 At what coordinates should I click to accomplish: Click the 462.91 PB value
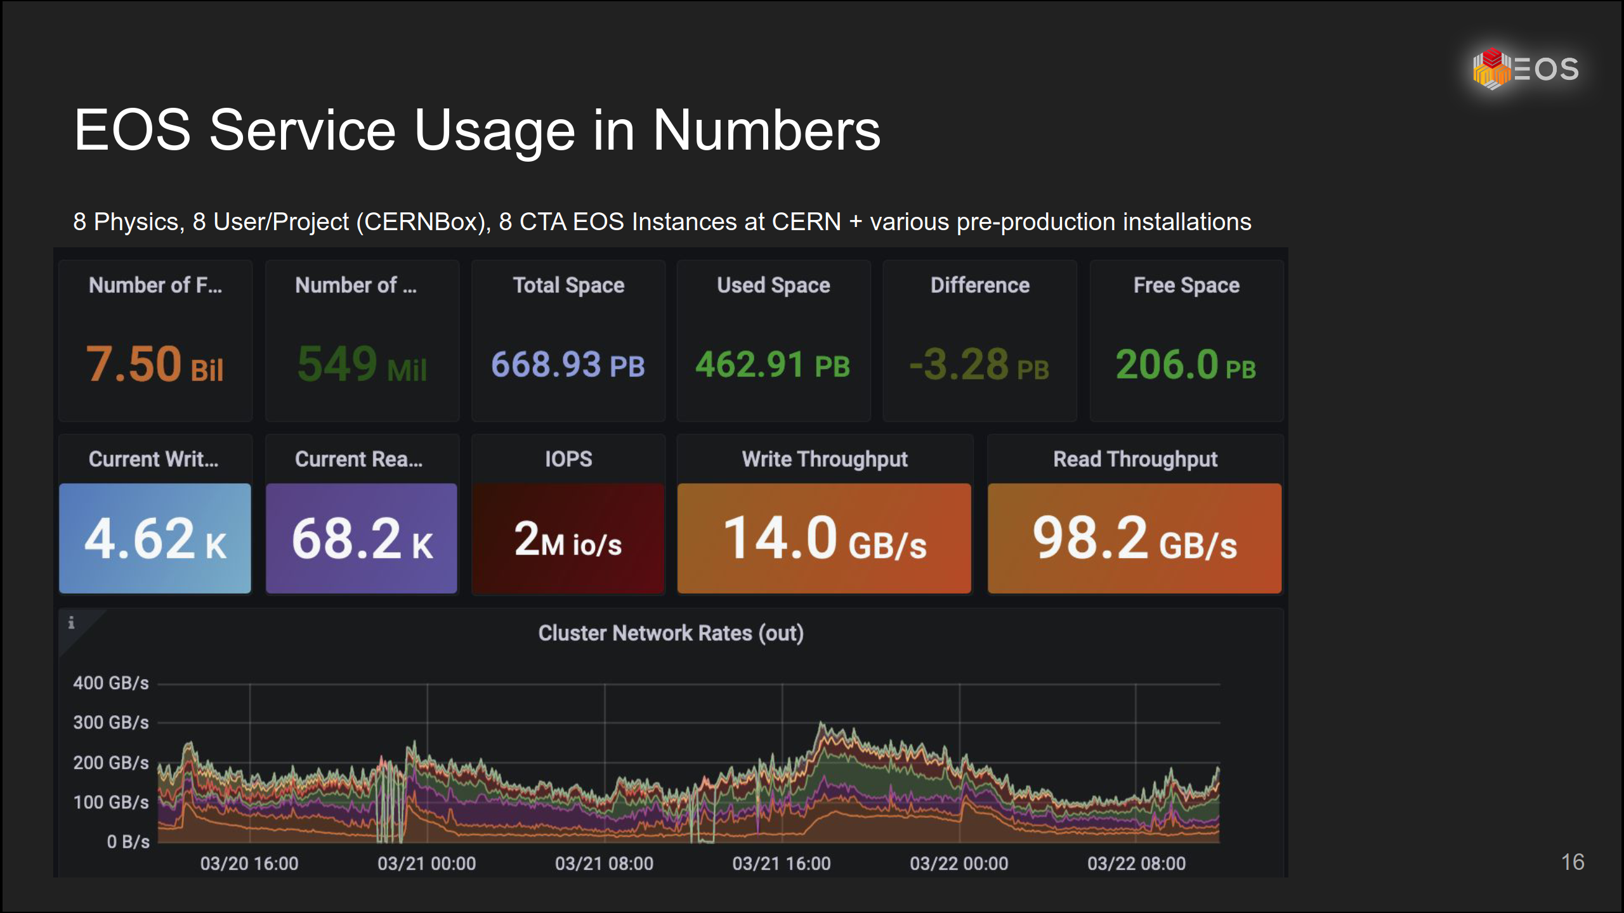[x=773, y=365]
